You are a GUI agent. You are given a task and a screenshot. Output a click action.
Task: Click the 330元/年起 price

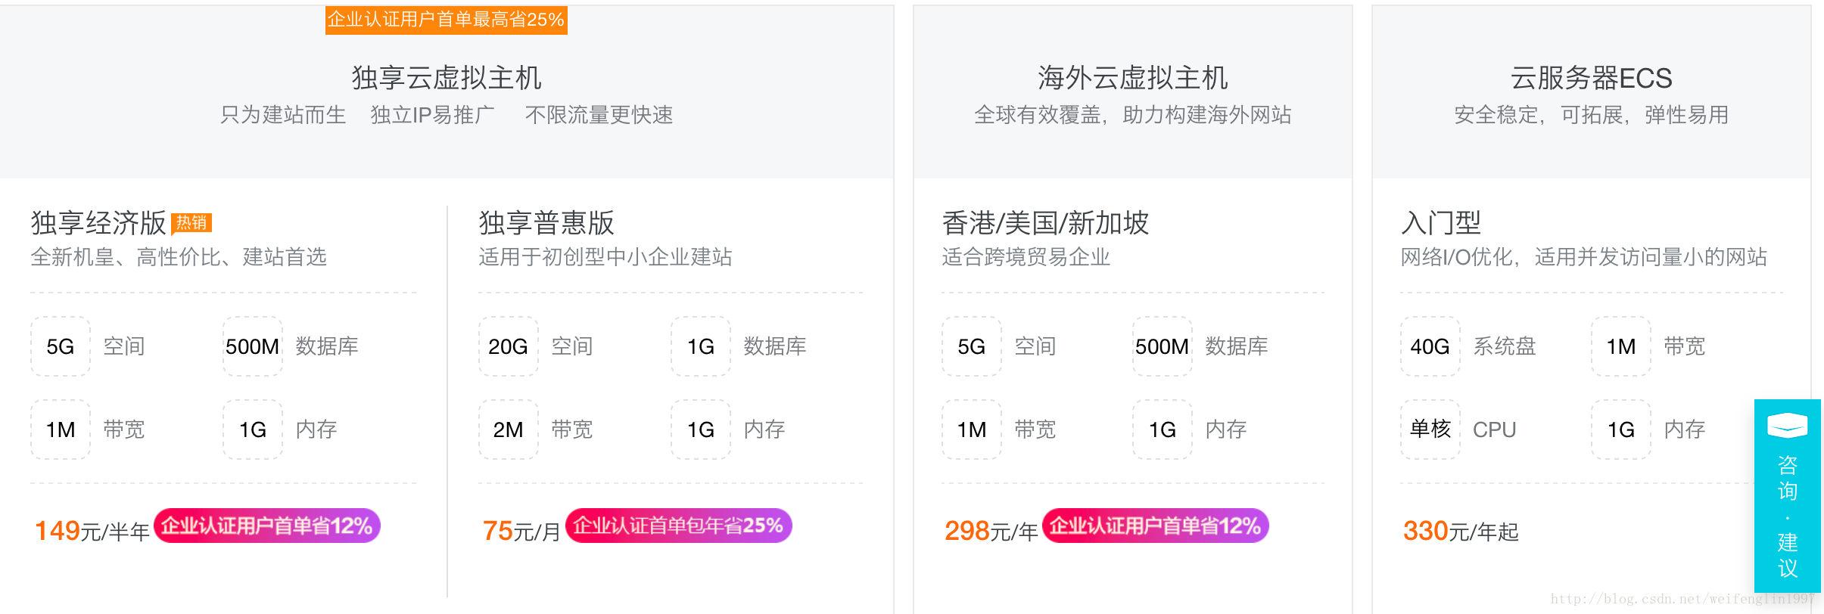pos(1461,531)
